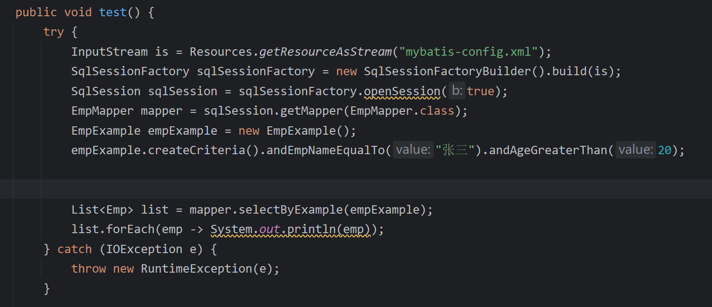Click the try keyword
The image size is (712, 307).
(53, 32)
